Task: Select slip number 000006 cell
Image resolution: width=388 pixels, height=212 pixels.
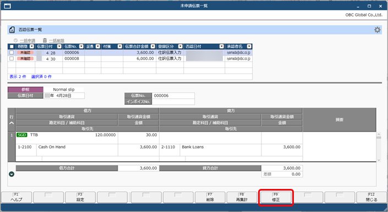Action: (74, 53)
